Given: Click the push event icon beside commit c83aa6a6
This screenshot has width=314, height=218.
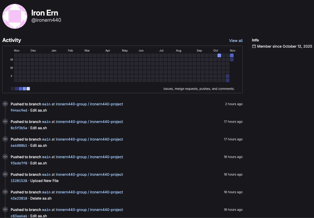Looking at the screenshot, I should click(x=5, y=209).
